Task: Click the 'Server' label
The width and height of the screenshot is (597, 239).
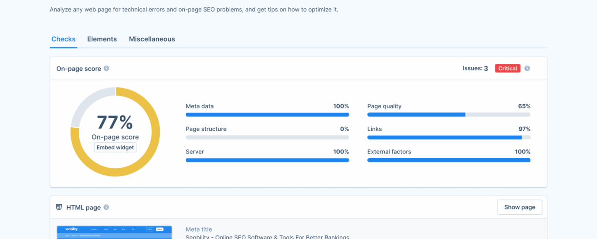Action: (195, 152)
